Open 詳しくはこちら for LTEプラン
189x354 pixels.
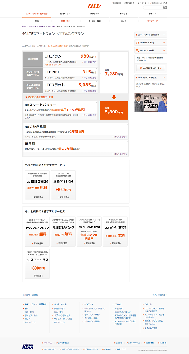point(89,62)
